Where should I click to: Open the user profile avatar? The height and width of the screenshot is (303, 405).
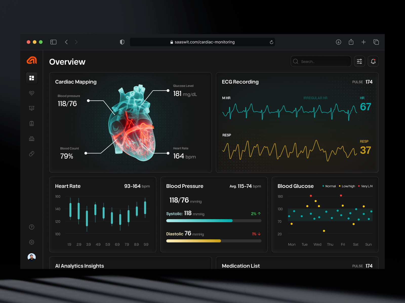(x=32, y=257)
